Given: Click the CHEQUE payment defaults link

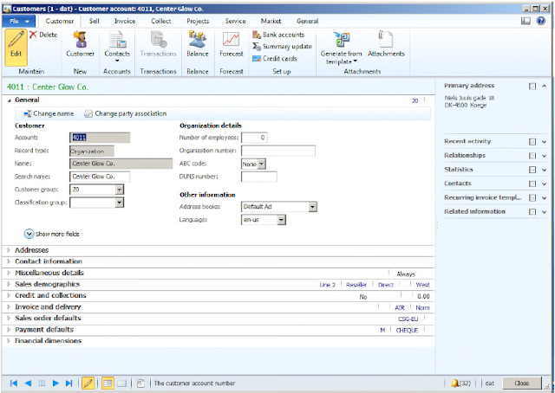Looking at the screenshot, I should pyautogui.click(x=407, y=330).
